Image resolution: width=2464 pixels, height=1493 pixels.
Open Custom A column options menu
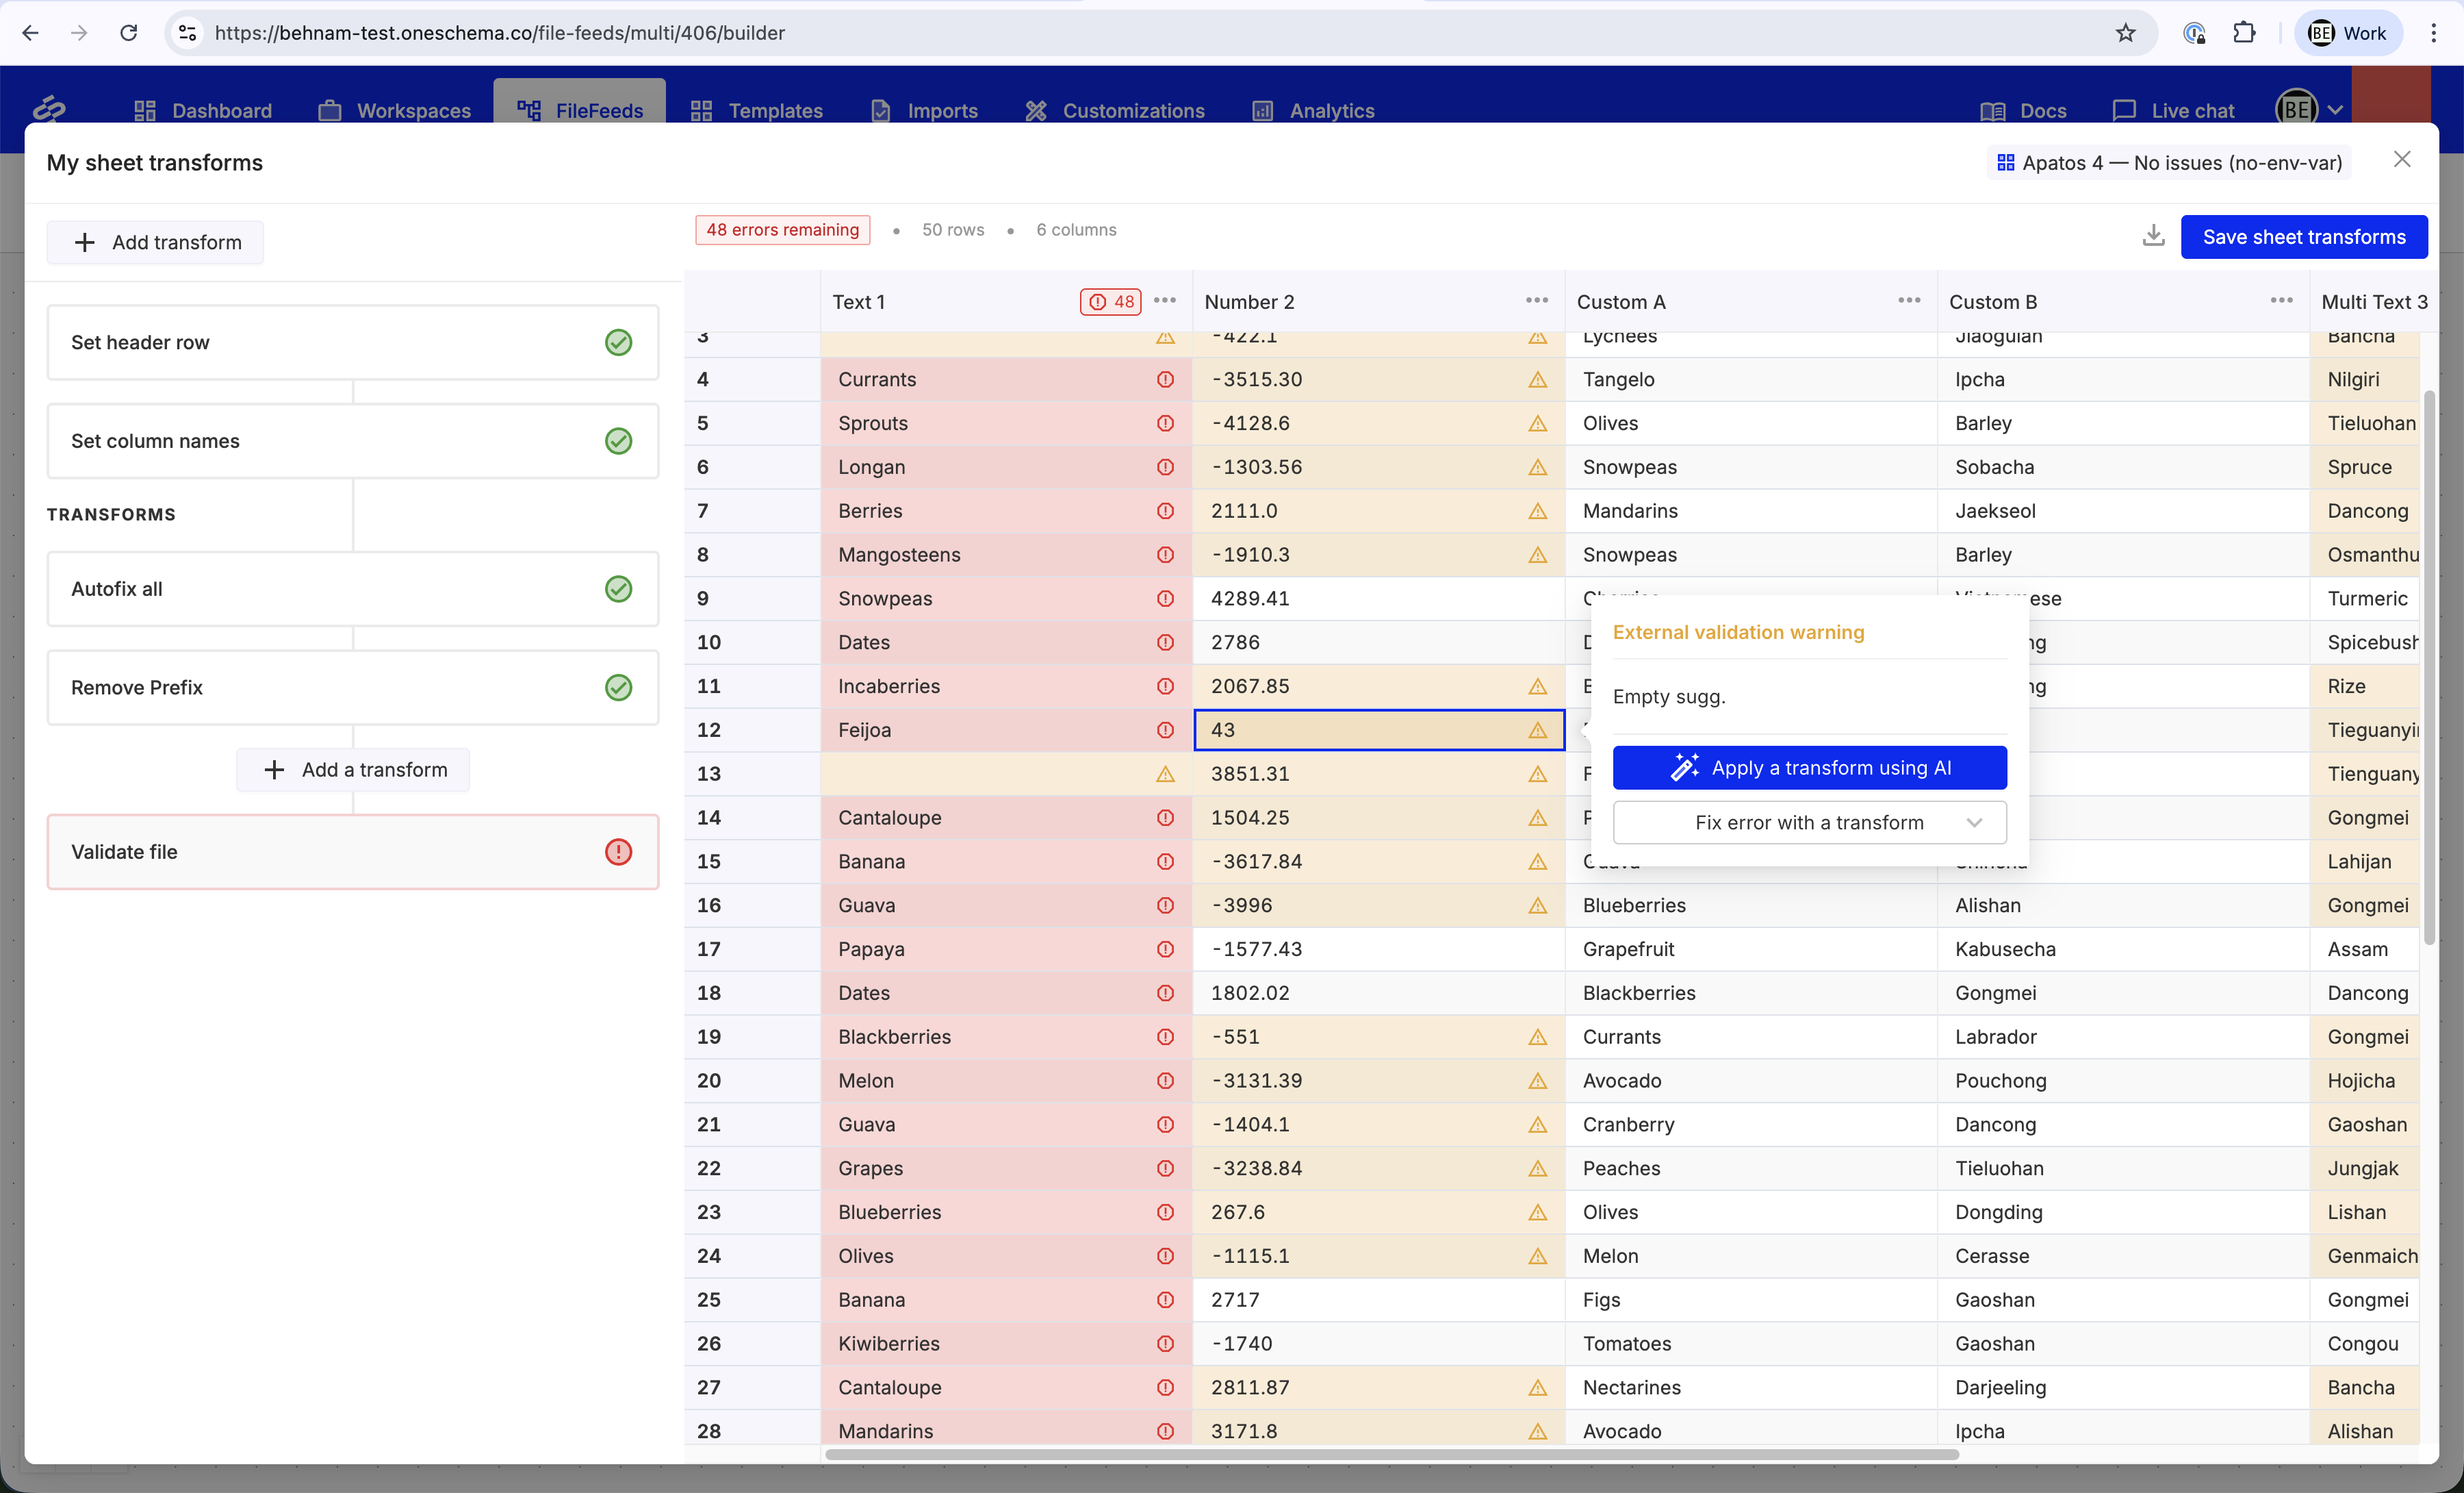click(1908, 301)
